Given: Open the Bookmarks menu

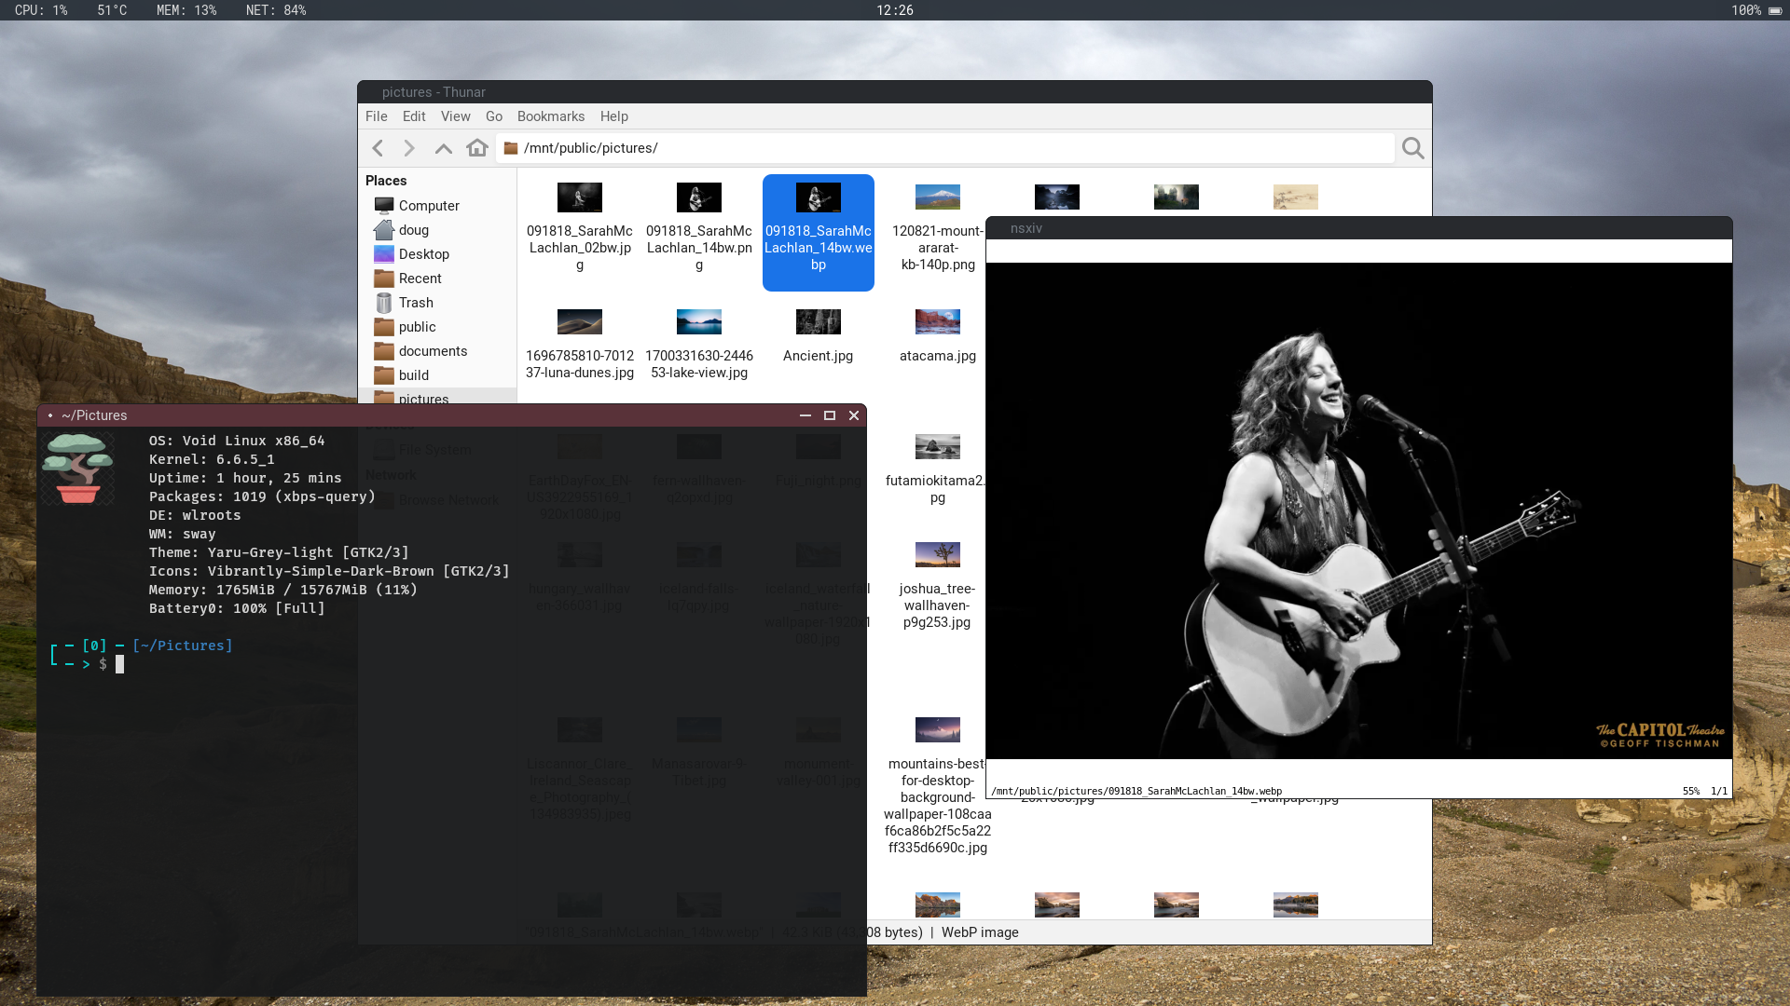Looking at the screenshot, I should click(550, 116).
